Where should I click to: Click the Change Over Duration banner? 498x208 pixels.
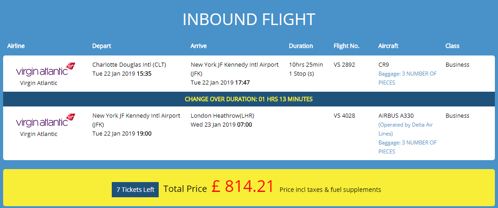point(249,99)
